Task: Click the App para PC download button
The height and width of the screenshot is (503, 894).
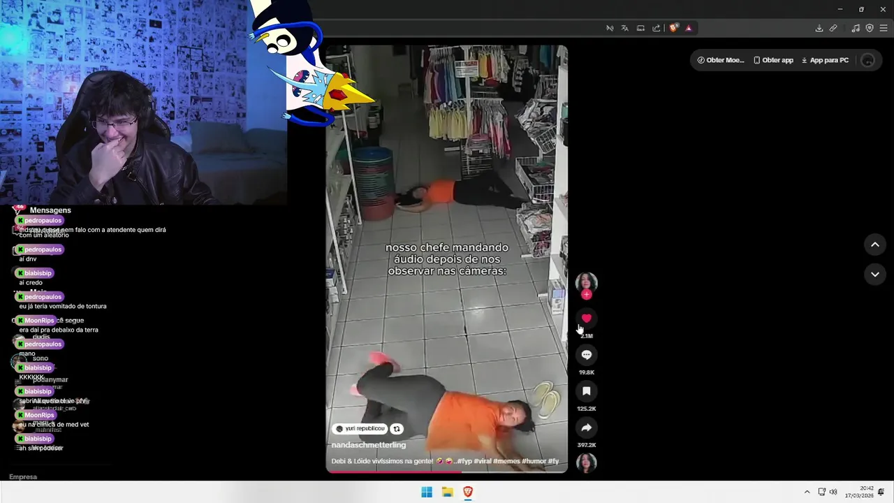Action: 825,60
